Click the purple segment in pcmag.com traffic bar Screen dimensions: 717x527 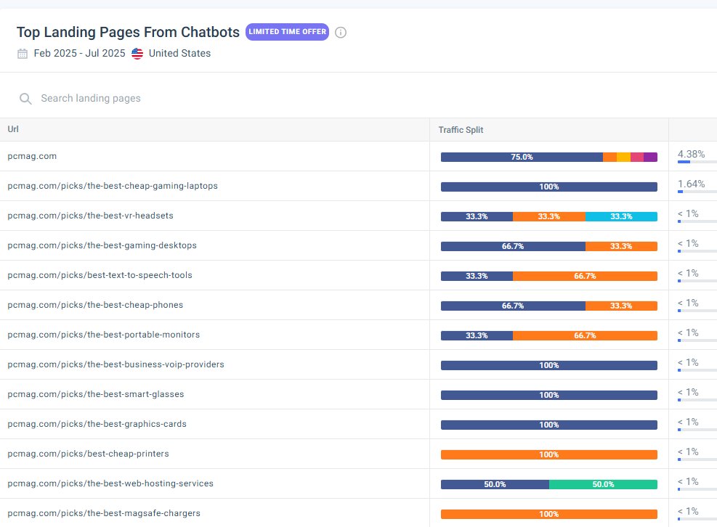(650, 157)
